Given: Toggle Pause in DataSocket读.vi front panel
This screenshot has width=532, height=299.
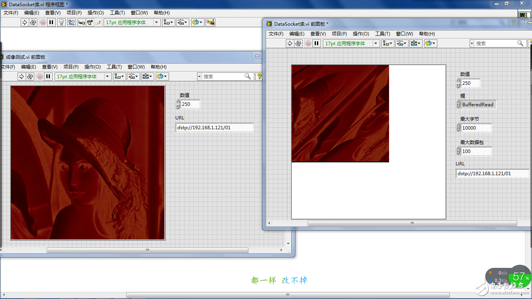Looking at the screenshot, I should click(x=317, y=44).
